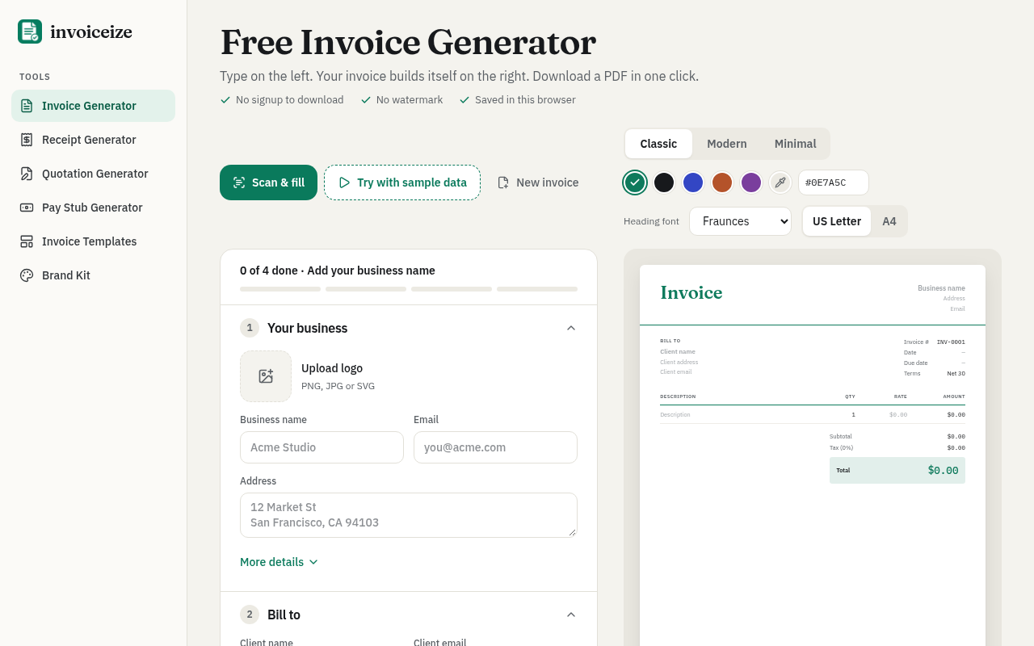
Task: Select US Letter paper size
Action: [x=837, y=221]
